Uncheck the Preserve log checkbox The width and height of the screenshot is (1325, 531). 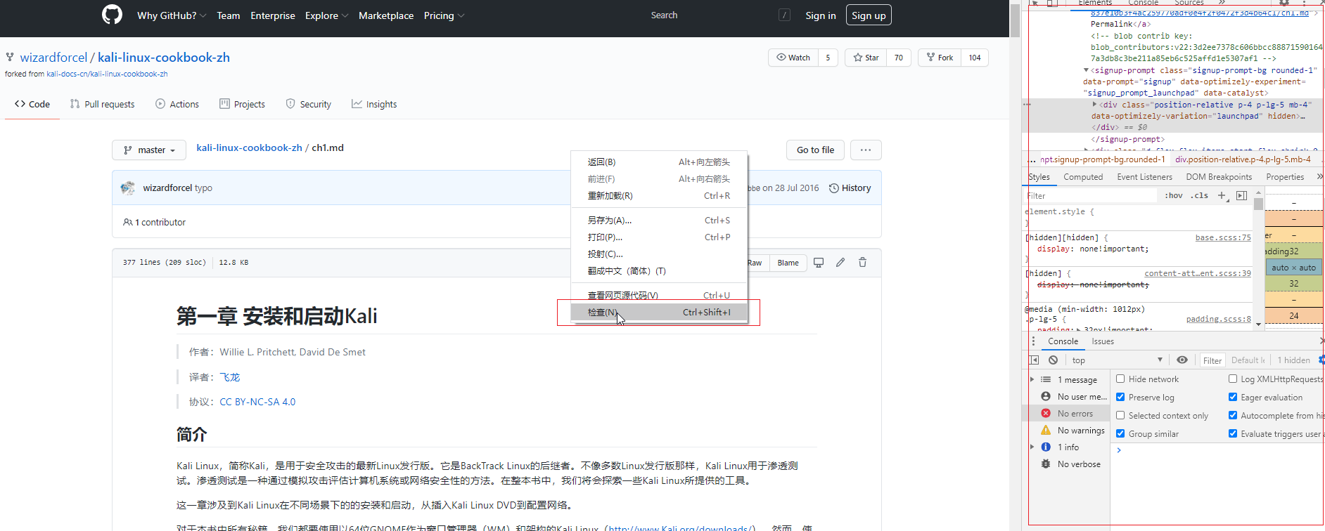(x=1120, y=398)
